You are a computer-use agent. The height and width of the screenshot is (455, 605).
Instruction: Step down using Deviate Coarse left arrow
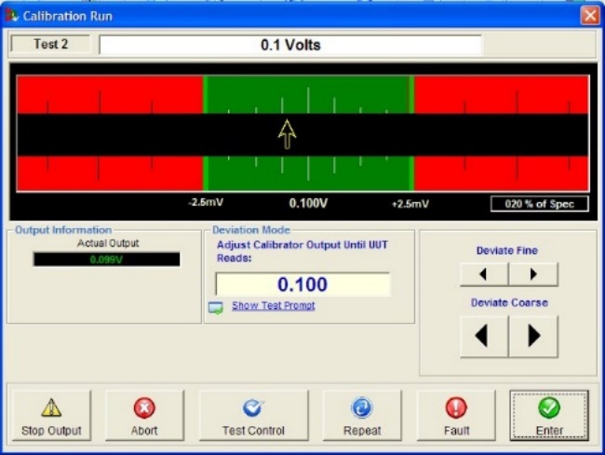point(483,336)
